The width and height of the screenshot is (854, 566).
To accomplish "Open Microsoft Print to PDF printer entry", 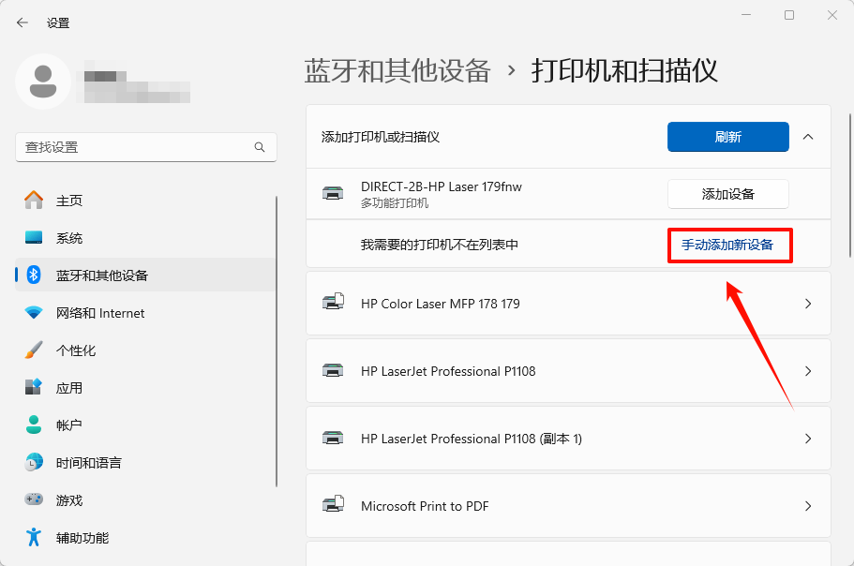I will (568, 506).
